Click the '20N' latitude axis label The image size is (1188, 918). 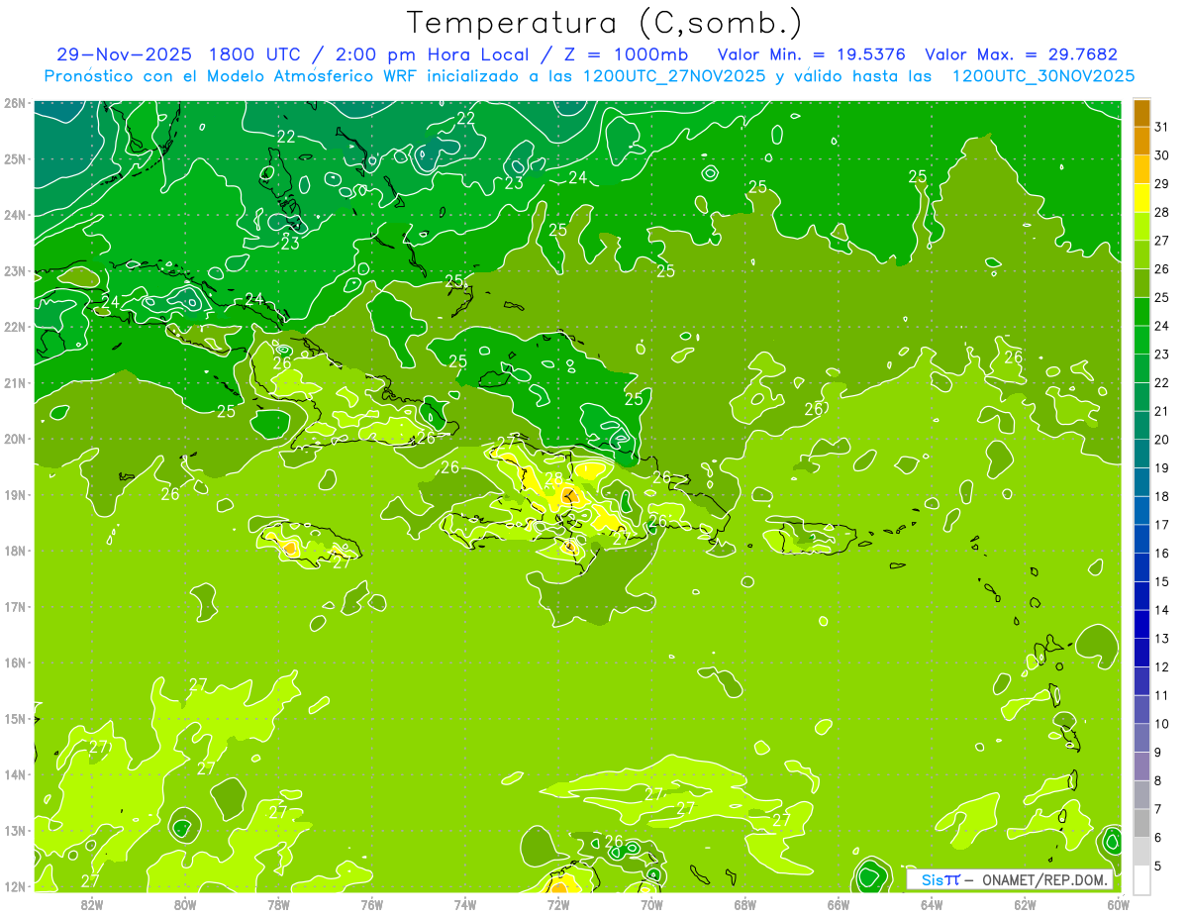[x=15, y=439]
